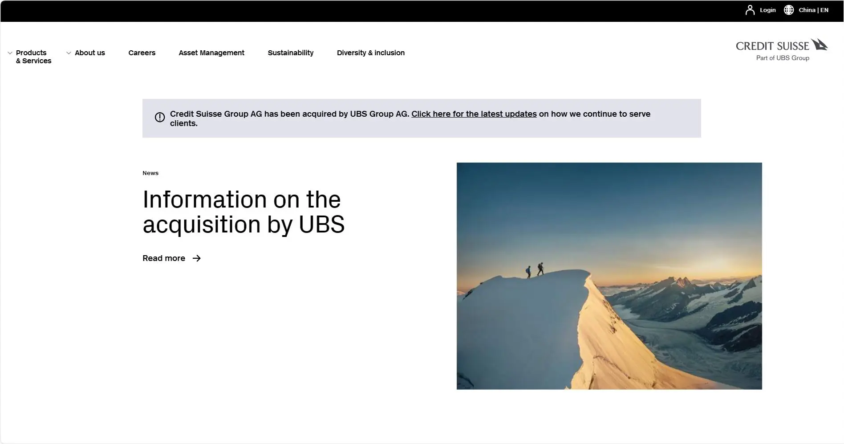The width and height of the screenshot is (844, 444).
Task: Click the Credit Suisse sail logo
Action: [819, 45]
